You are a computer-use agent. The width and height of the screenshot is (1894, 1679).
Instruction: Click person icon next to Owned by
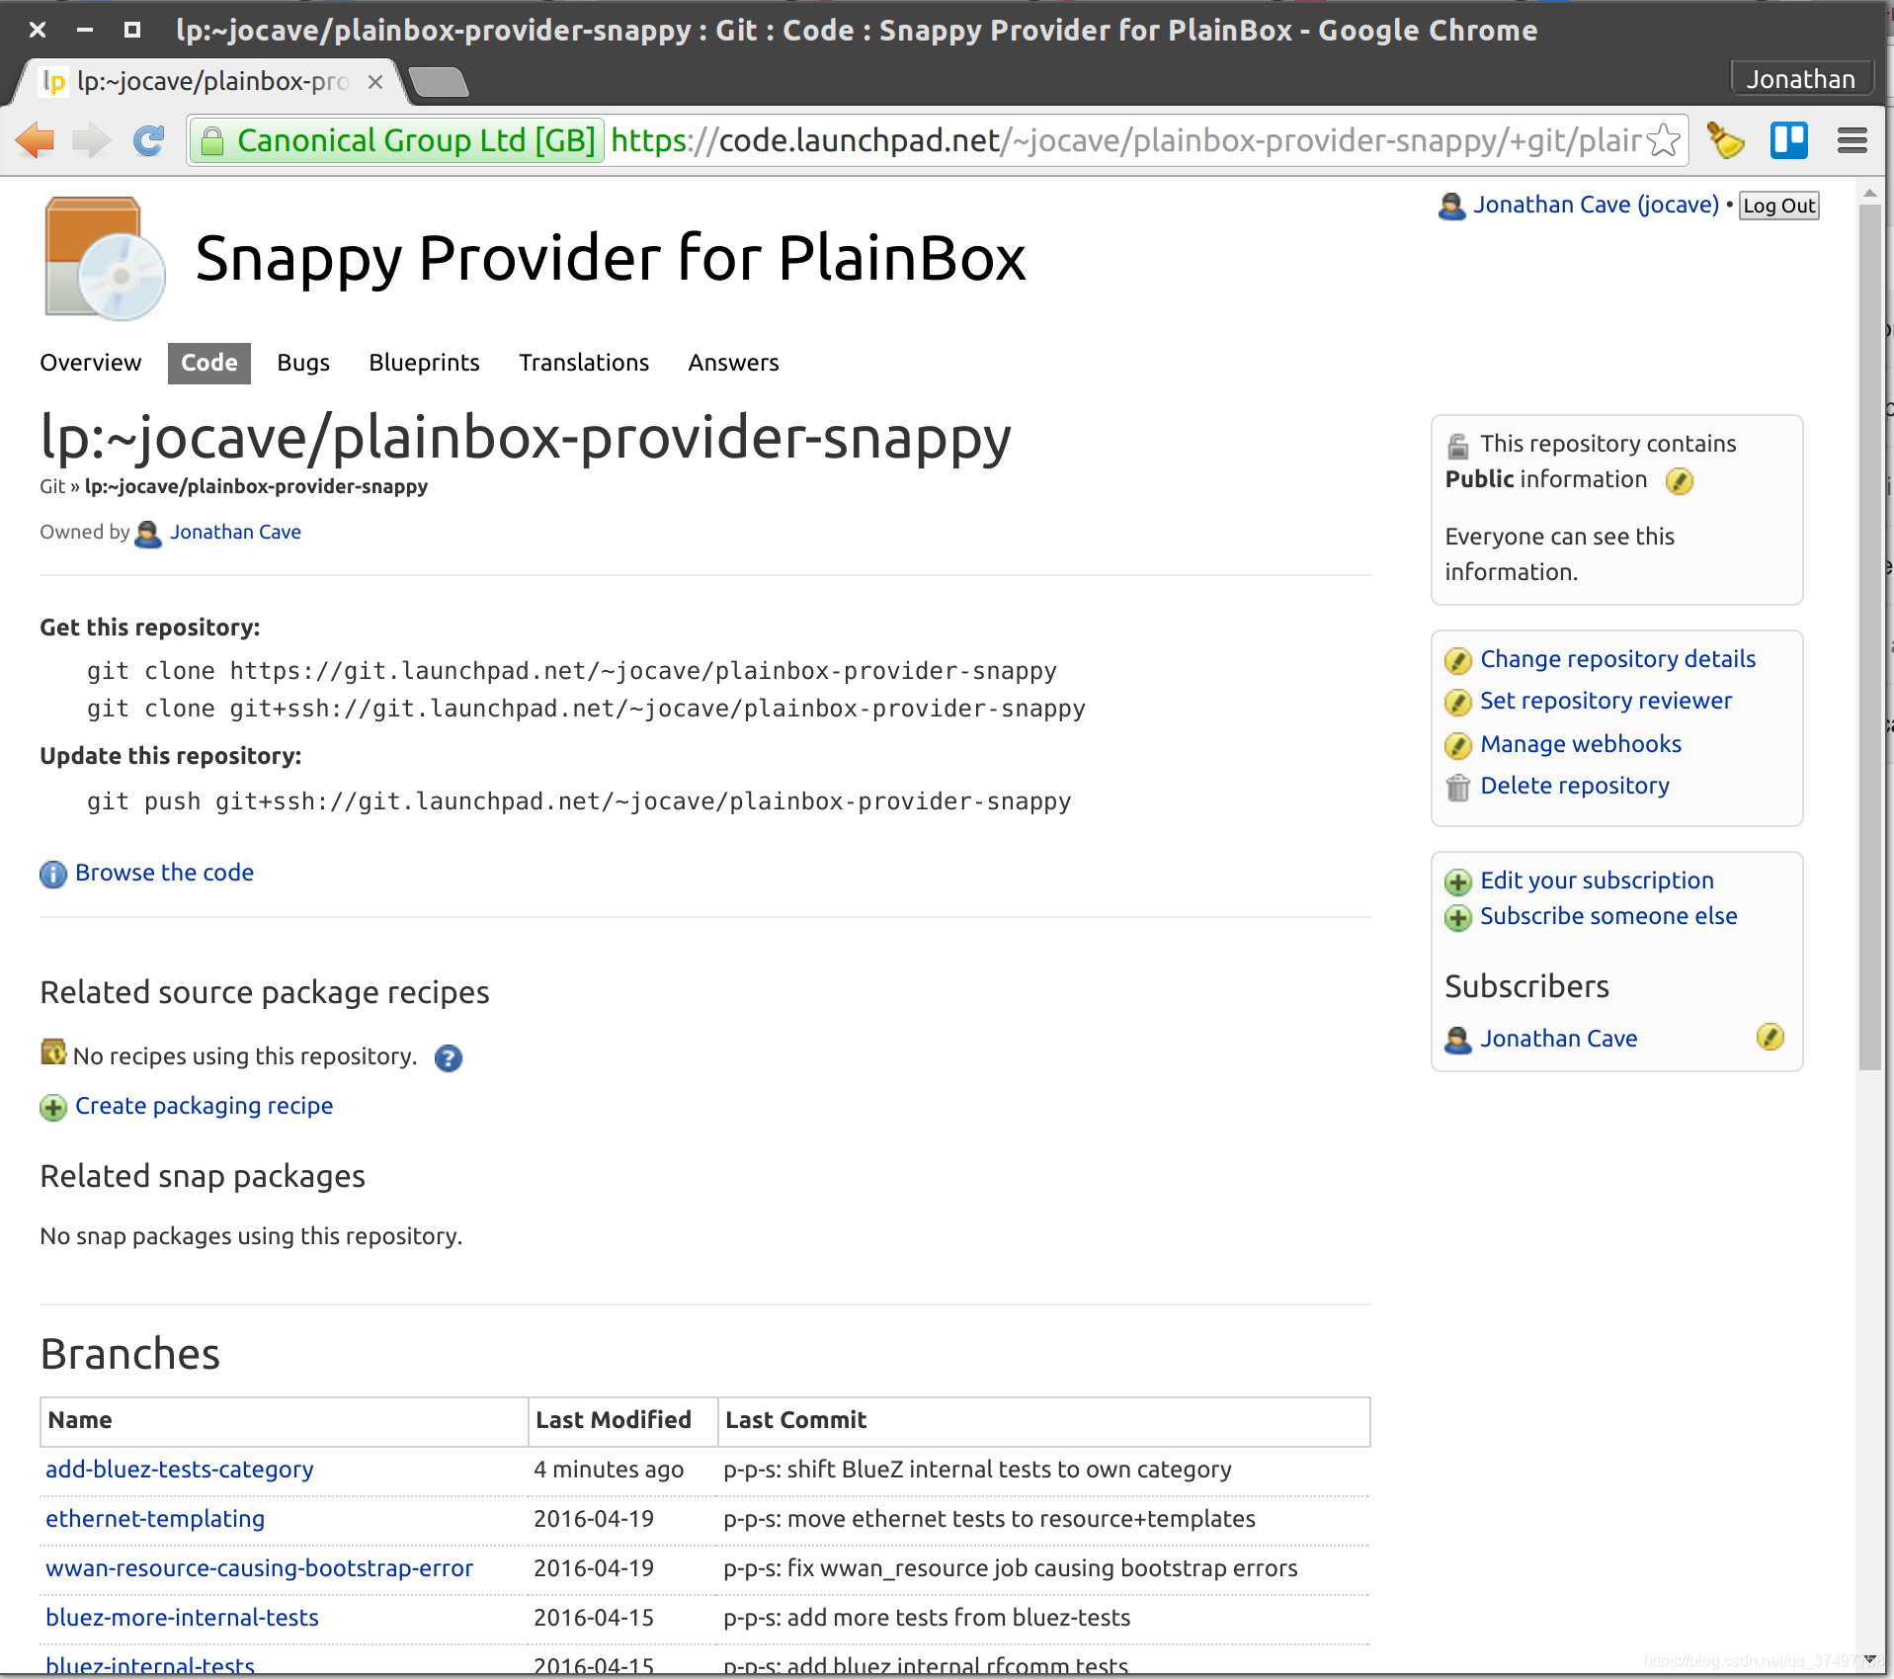click(148, 534)
